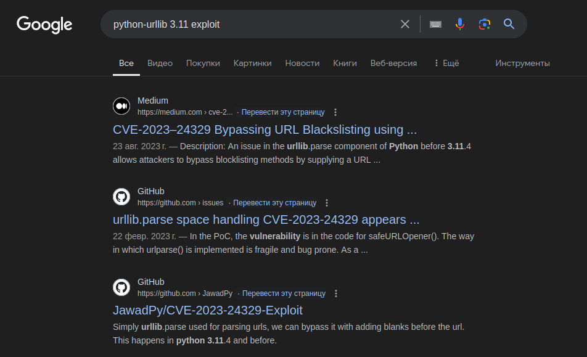Click the 22 февр. 2023 г. snippet date
This screenshot has width=587, height=357.
point(144,237)
